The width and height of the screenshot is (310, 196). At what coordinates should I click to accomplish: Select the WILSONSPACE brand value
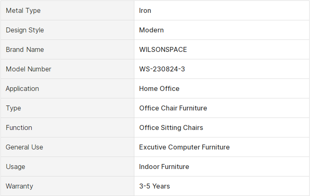click(163, 49)
